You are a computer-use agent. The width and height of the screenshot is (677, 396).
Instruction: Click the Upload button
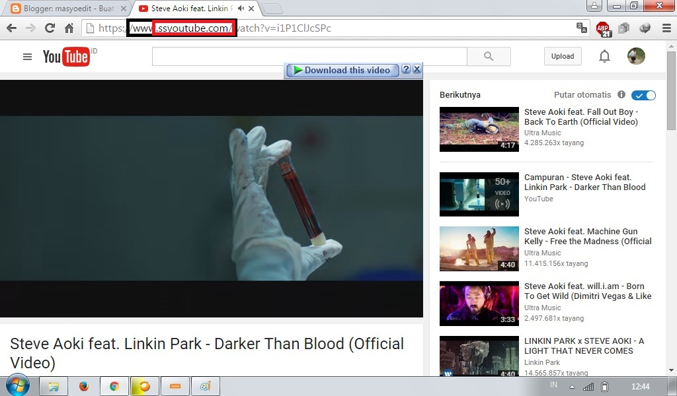(563, 56)
